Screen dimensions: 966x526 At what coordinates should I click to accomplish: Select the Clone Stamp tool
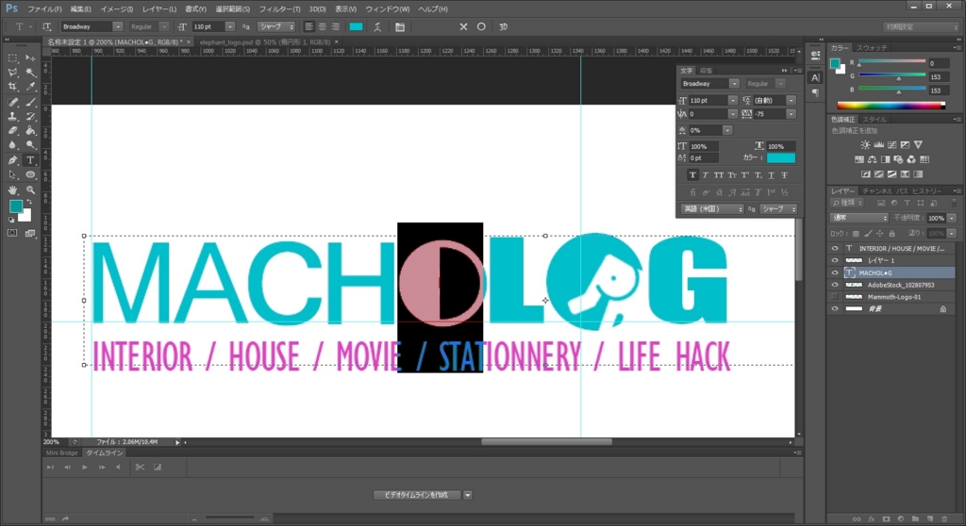pos(12,116)
